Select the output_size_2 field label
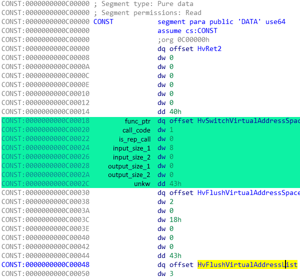The image size is (300, 278). tap(129, 175)
